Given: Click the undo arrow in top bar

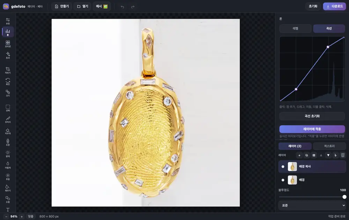Looking at the screenshot, I should [x=122, y=7].
